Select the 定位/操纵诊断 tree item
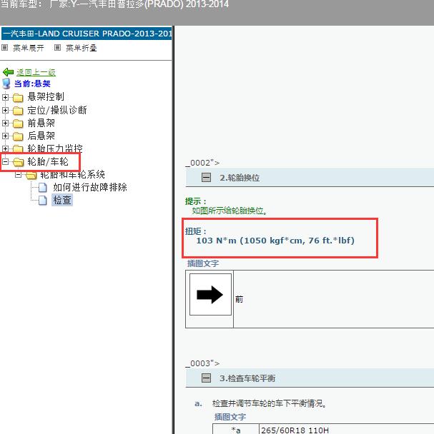This screenshot has width=434, height=434. (x=57, y=110)
